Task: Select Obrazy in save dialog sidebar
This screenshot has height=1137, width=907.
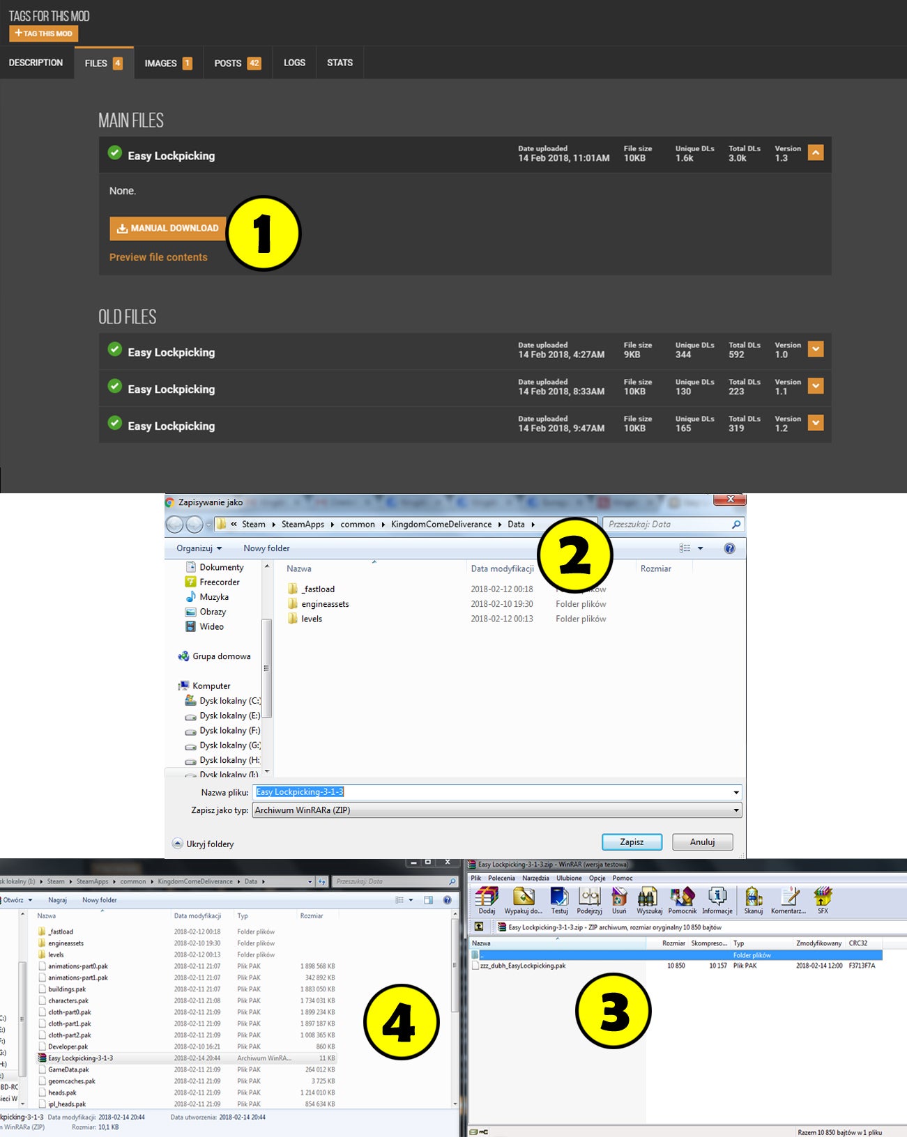Action: 206,612
